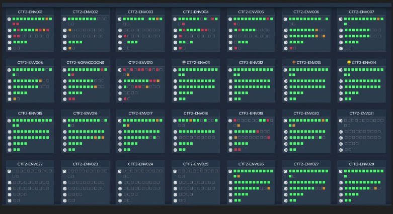393x214 pixels.
Task: Click the bottom row category icon in CTF2-ENV021
Action: (x=341, y=149)
